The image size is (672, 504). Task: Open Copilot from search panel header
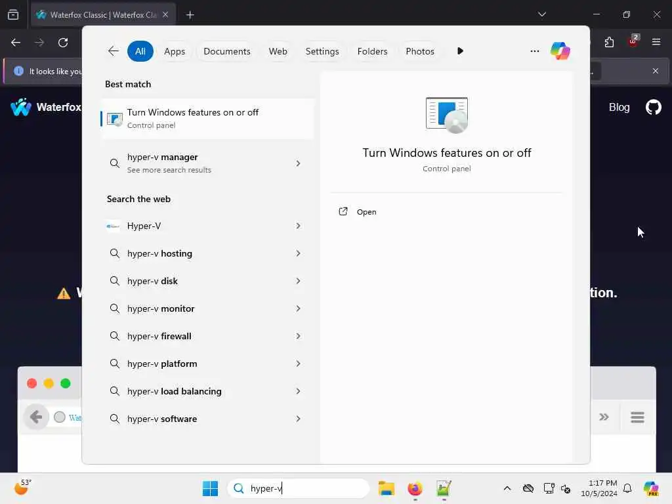coord(560,51)
